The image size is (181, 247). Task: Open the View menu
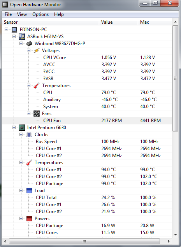point(22,14)
